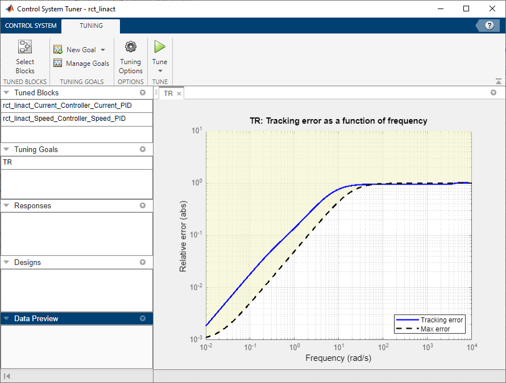Image resolution: width=506 pixels, height=383 pixels.
Task: Open the New Goal dropdown arrow
Action: pyautogui.click(x=103, y=50)
